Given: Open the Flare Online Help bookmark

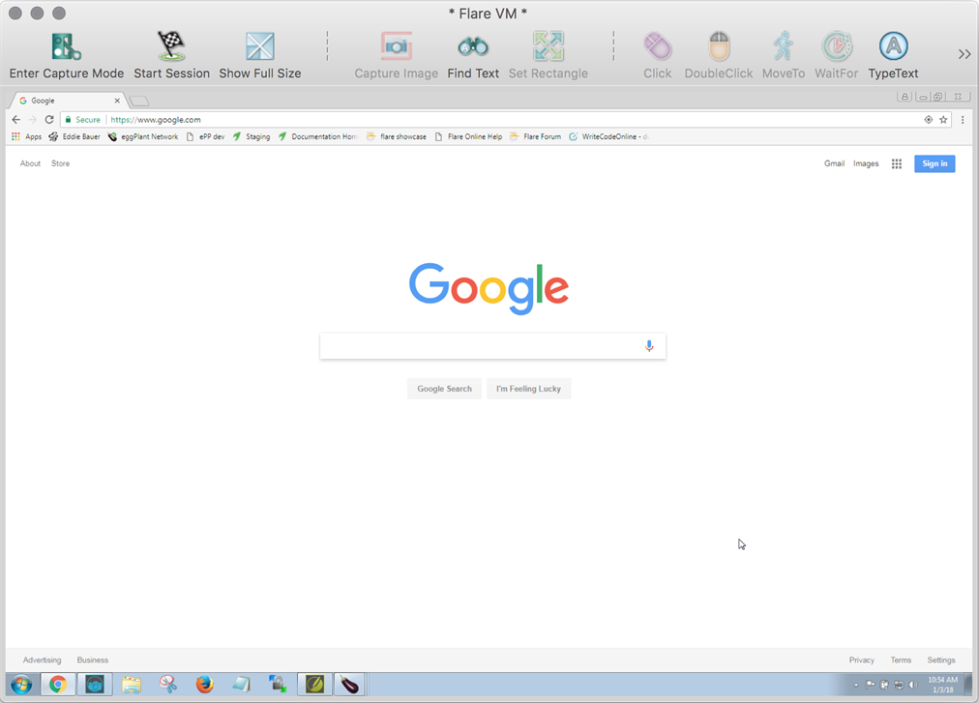Looking at the screenshot, I should click(468, 136).
